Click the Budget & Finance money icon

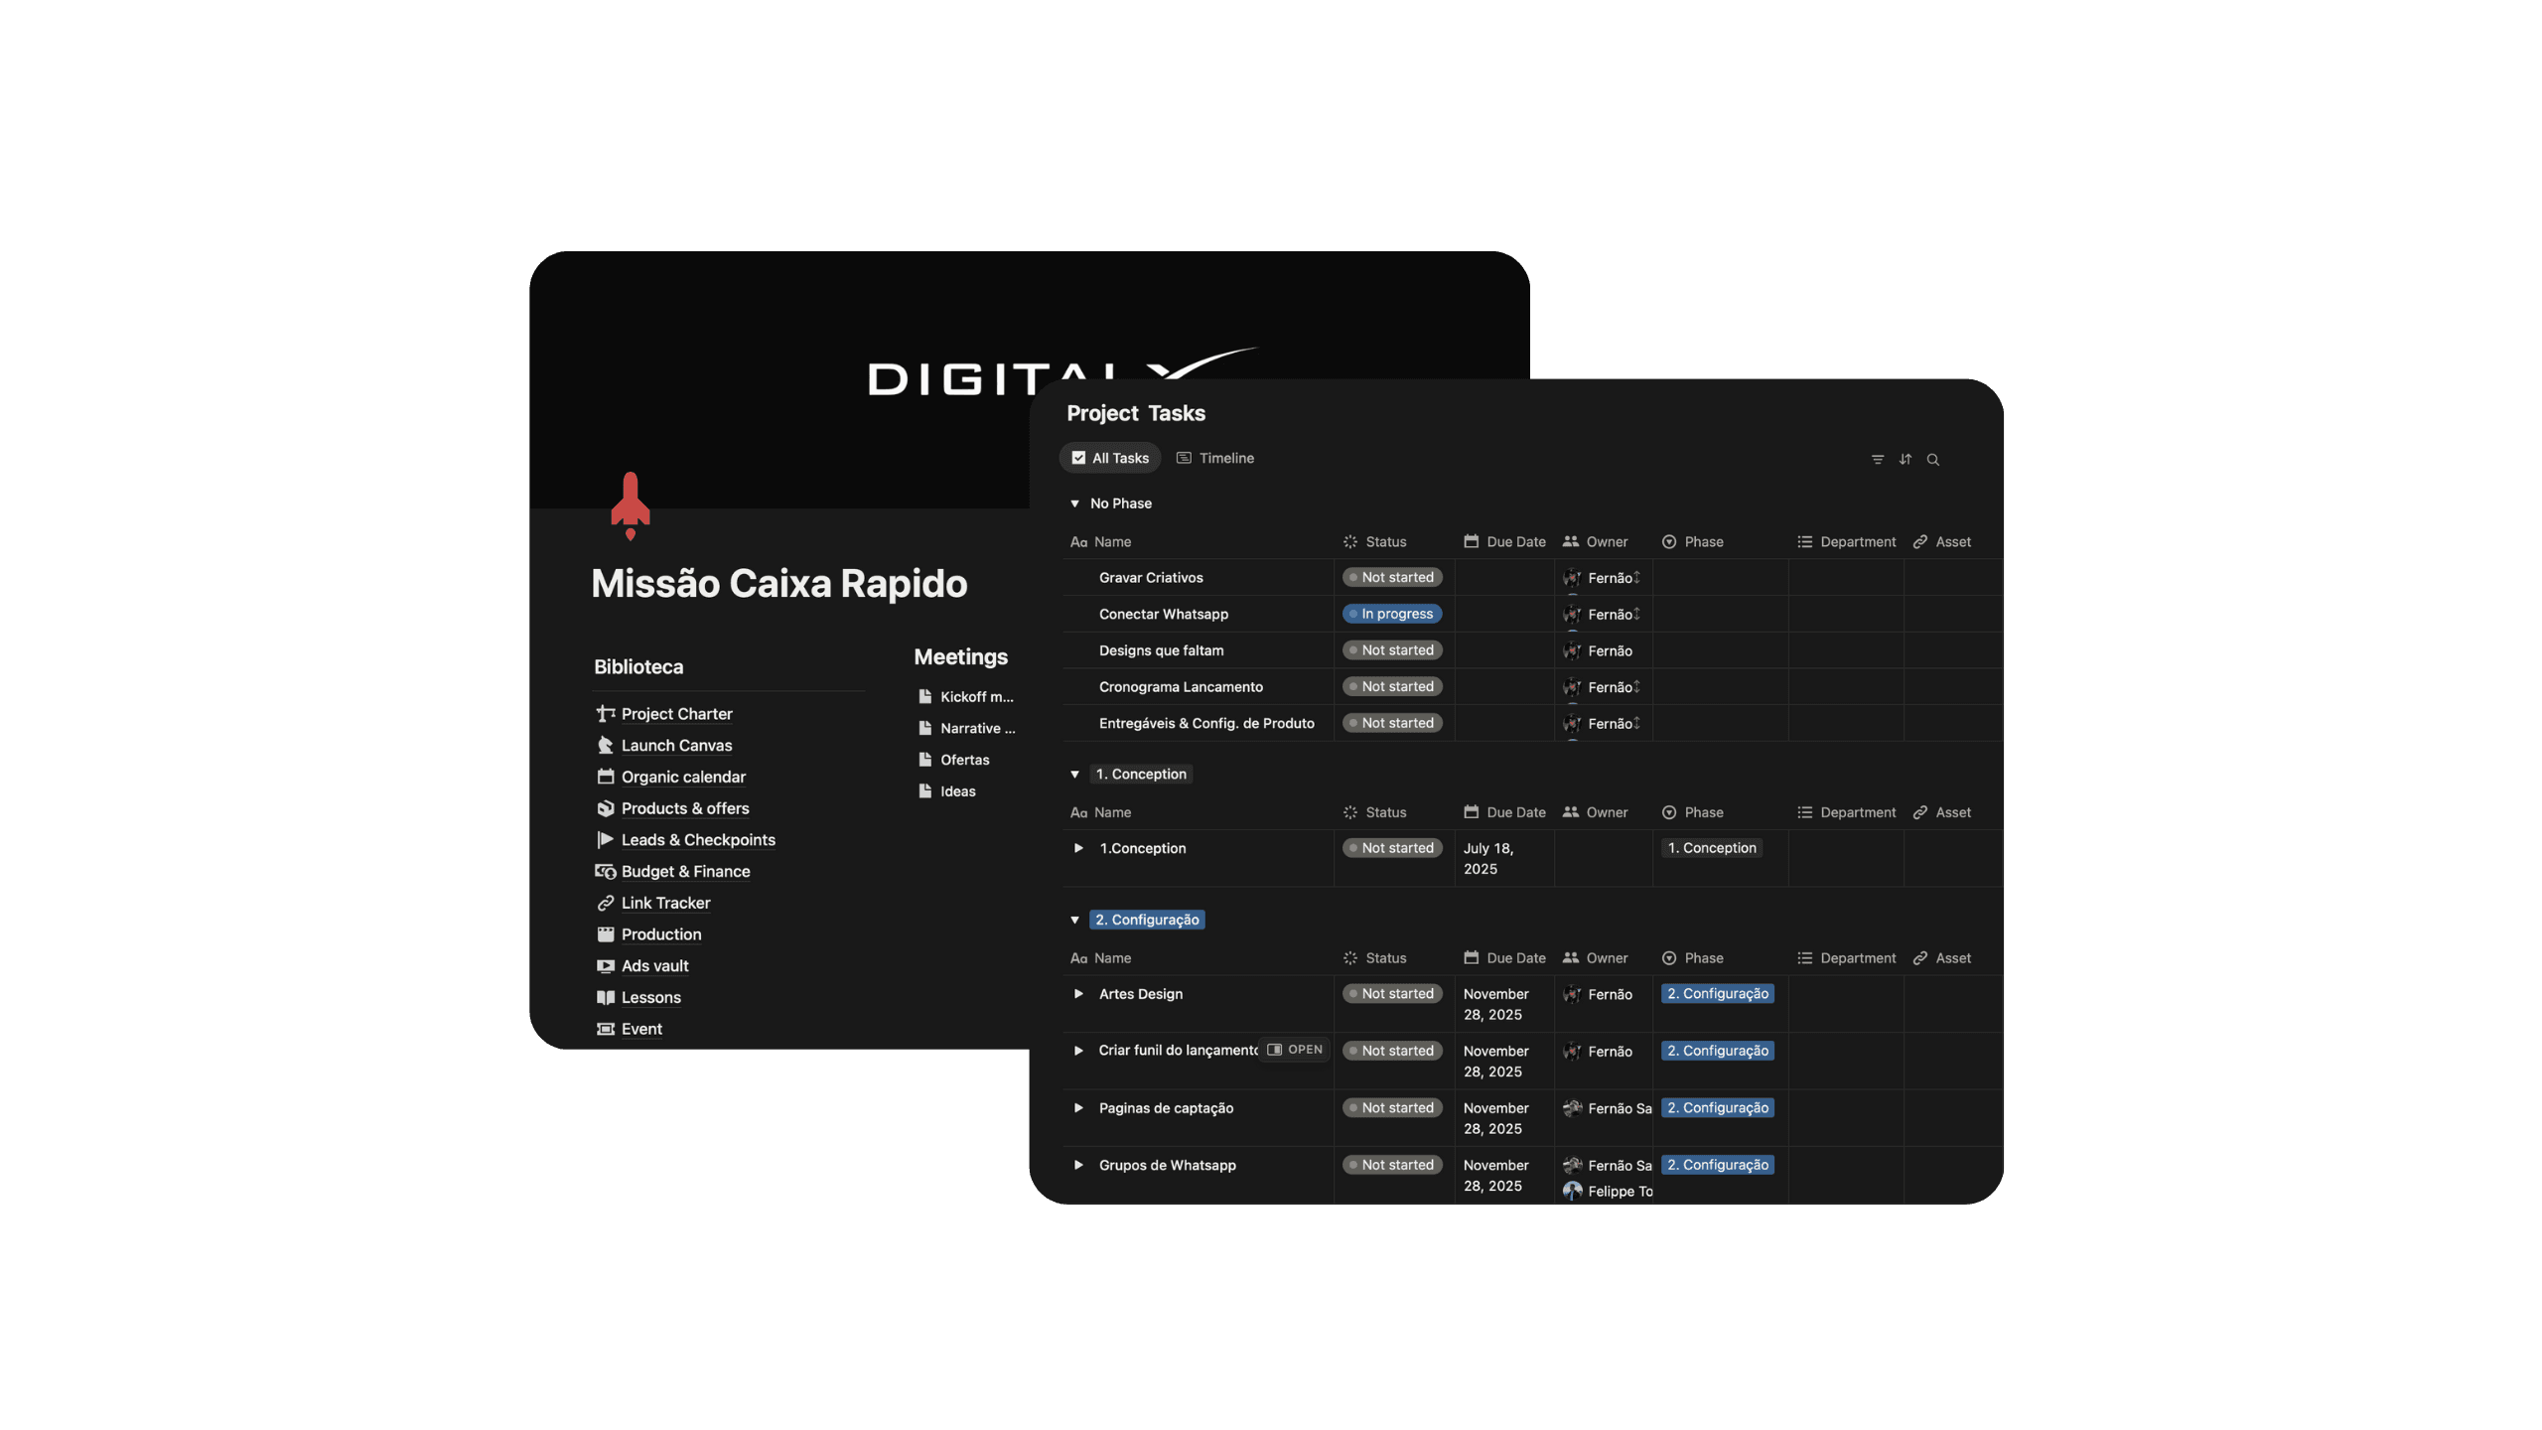605,871
